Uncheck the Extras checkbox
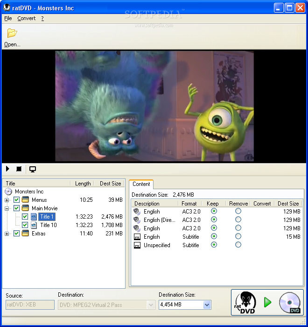The width and height of the screenshot is (308, 327). point(16,234)
